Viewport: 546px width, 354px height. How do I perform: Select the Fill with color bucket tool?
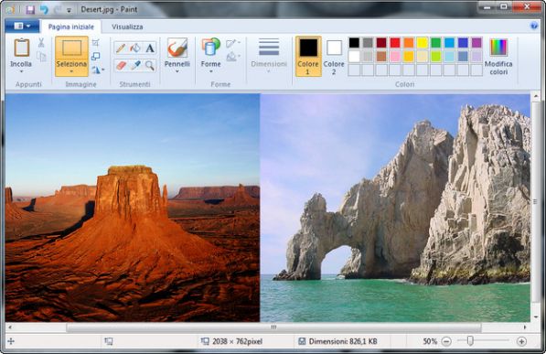pos(135,48)
